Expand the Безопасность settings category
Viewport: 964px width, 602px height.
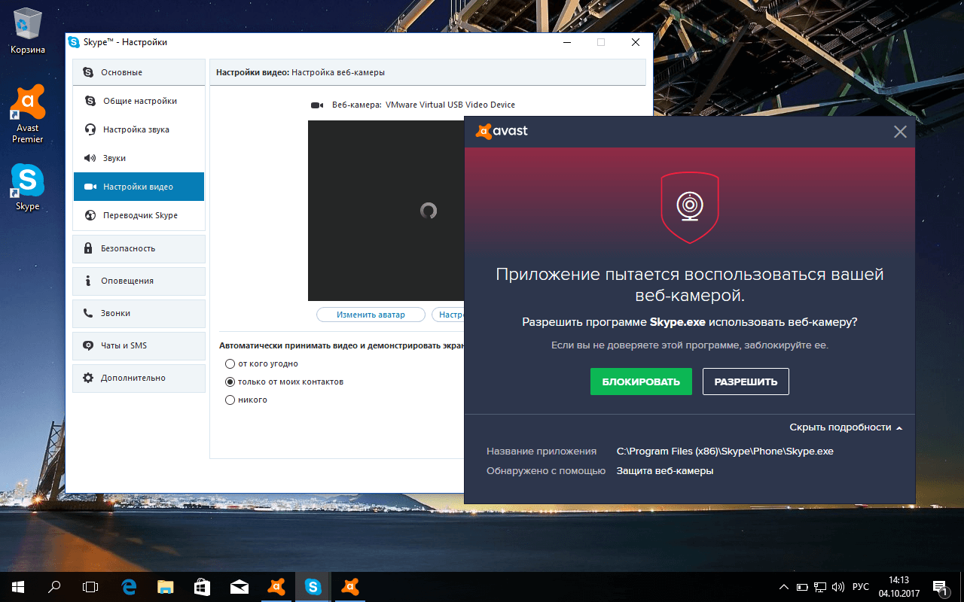click(x=139, y=248)
